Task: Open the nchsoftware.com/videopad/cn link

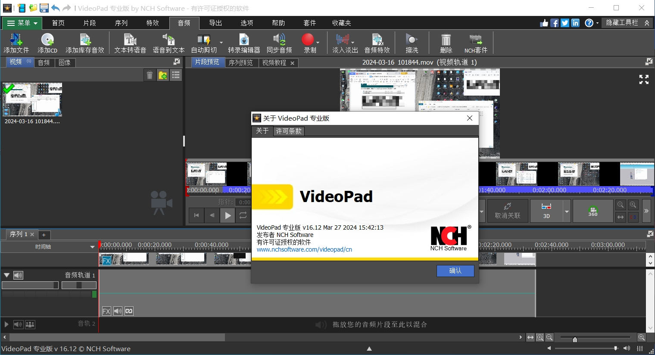Action: (x=304, y=249)
